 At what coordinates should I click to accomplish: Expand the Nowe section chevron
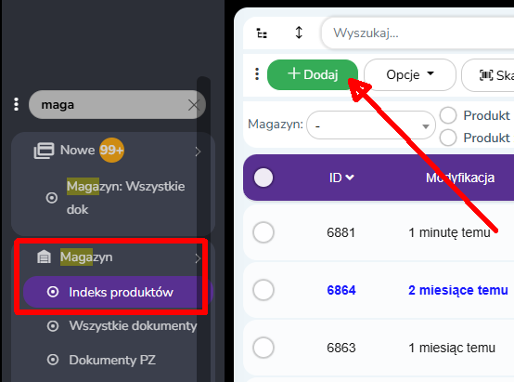click(198, 151)
